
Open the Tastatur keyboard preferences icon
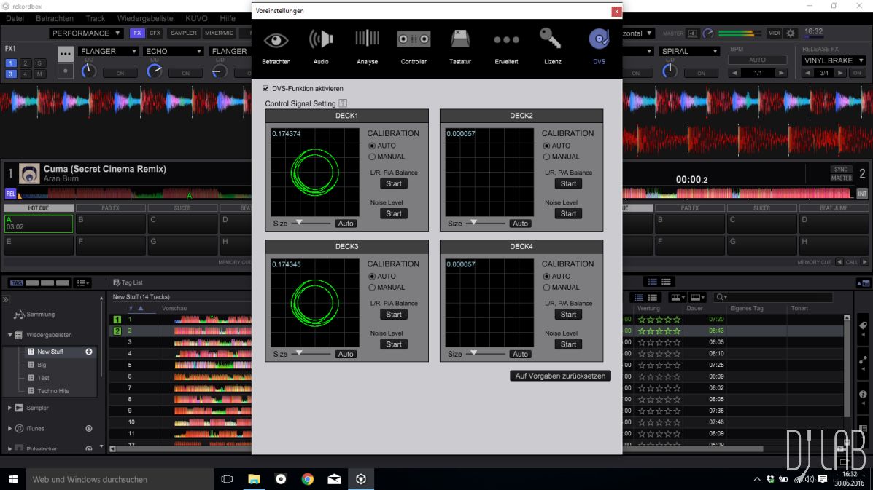(460, 40)
